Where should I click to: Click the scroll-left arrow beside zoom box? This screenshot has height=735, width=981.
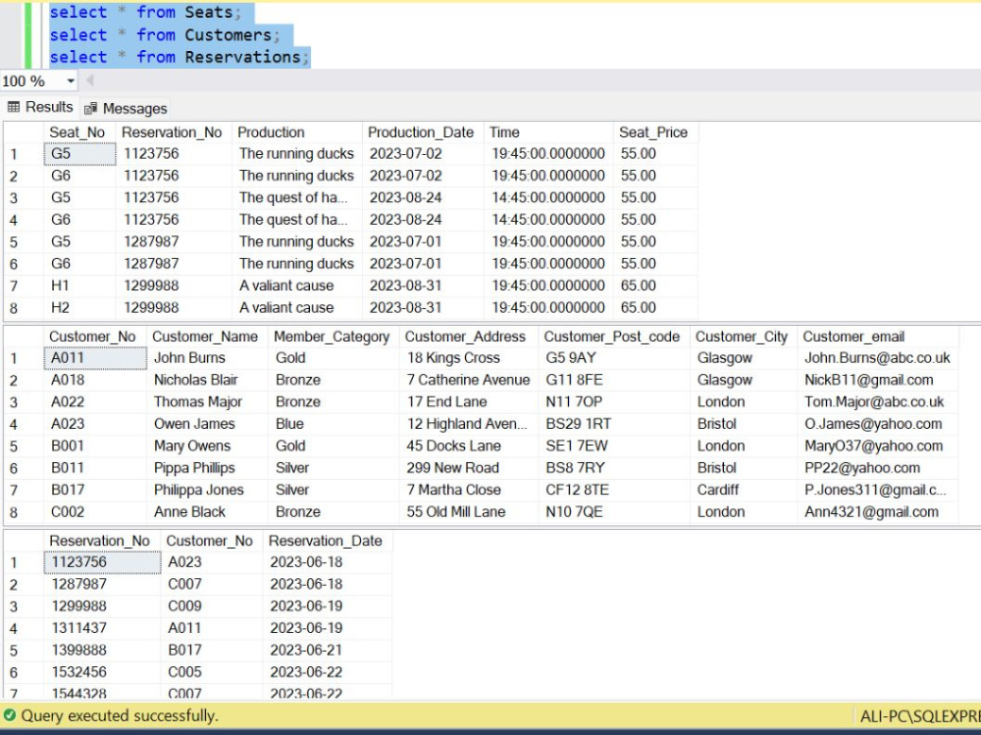click(89, 80)
